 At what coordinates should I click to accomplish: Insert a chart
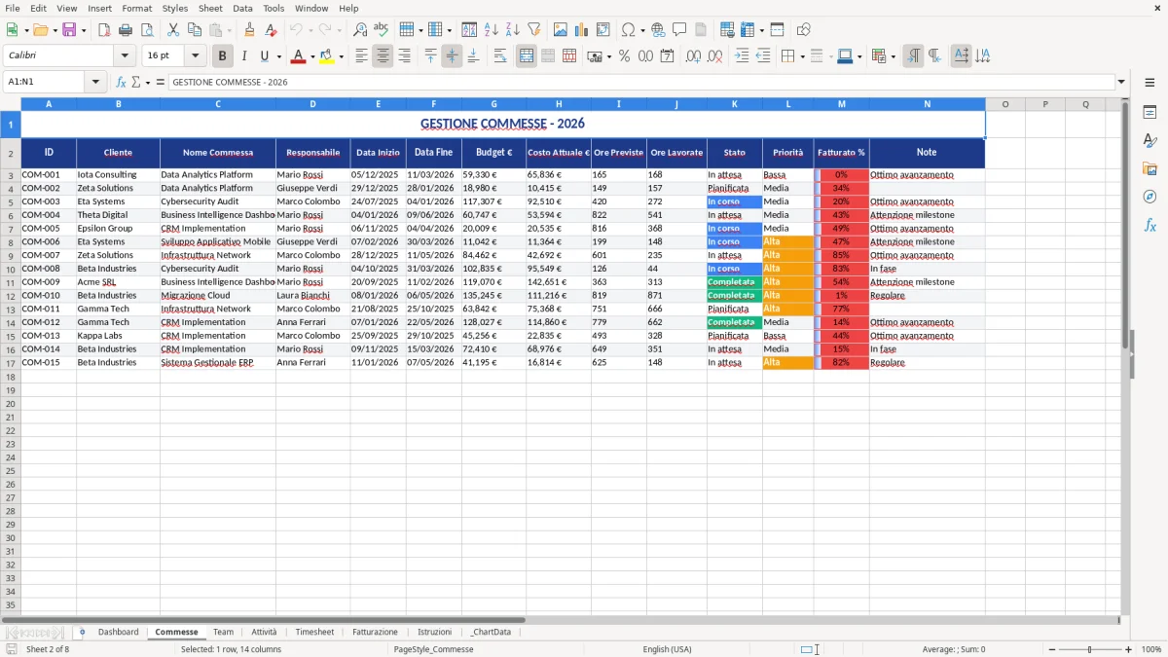tap(581, 29)
